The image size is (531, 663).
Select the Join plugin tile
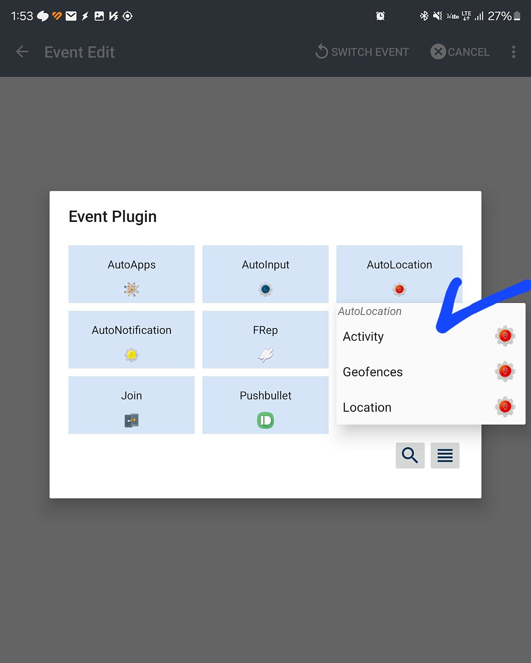tap(132, 405)
